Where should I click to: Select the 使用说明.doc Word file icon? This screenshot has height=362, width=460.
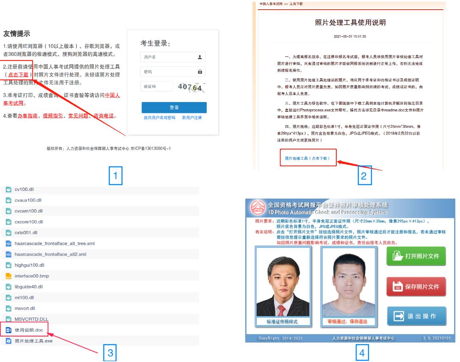pyautogui.click(x=8, y=330)
